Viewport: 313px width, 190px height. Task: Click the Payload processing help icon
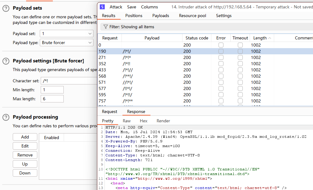coord(6,117)
